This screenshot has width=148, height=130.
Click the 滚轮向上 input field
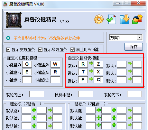pyautogui.click(x=37, y=94)
